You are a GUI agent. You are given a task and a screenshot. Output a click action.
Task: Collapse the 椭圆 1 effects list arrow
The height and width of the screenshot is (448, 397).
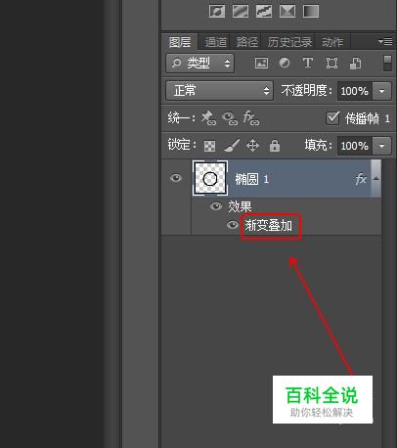[x=375, y=178]
